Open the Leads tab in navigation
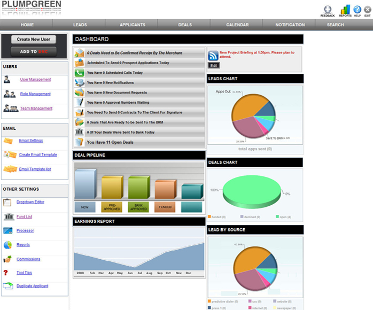Viewport: 373px width, 310px height. (80, 25)
